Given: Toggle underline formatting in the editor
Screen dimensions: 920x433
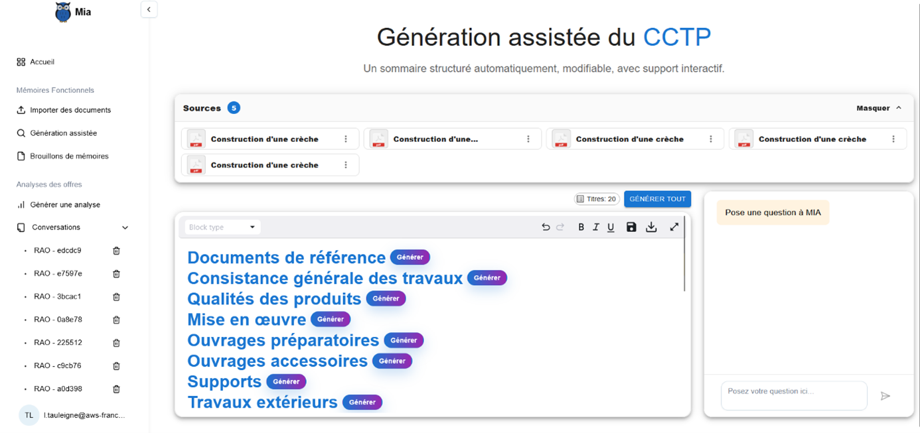Looking at the screenshot, I should [611, 227].
